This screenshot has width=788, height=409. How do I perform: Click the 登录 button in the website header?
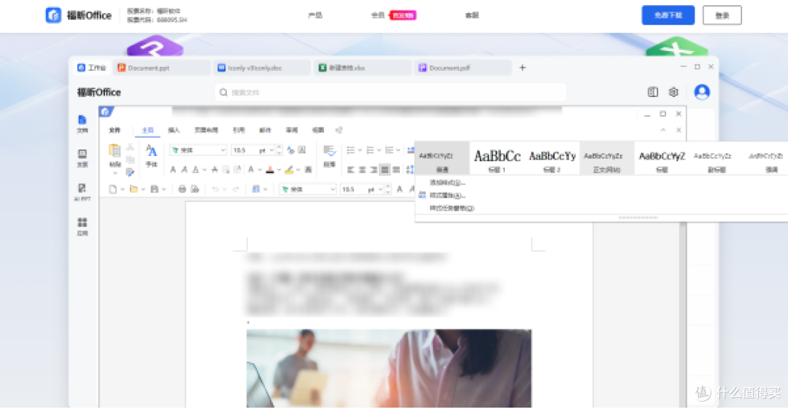pyautogui.click(x=722, y=15)
